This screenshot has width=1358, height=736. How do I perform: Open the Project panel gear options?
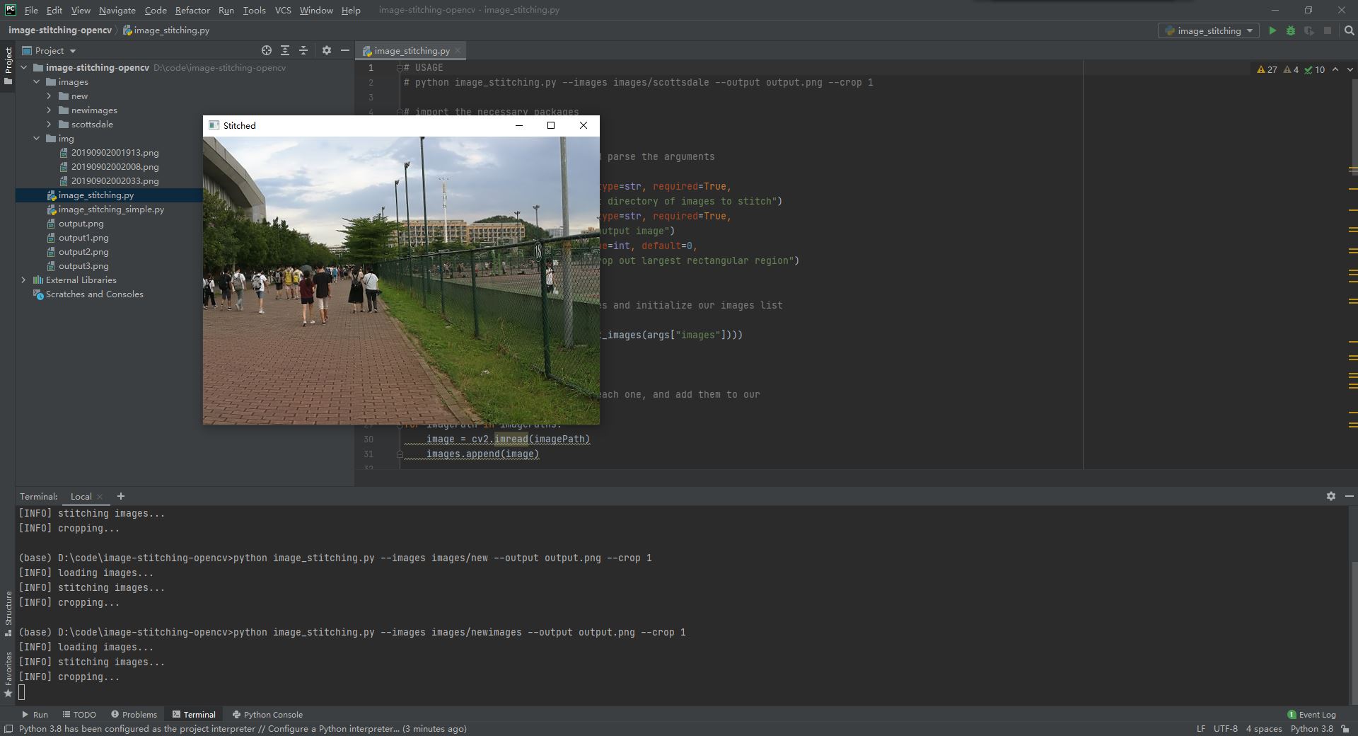click(326, 50)
